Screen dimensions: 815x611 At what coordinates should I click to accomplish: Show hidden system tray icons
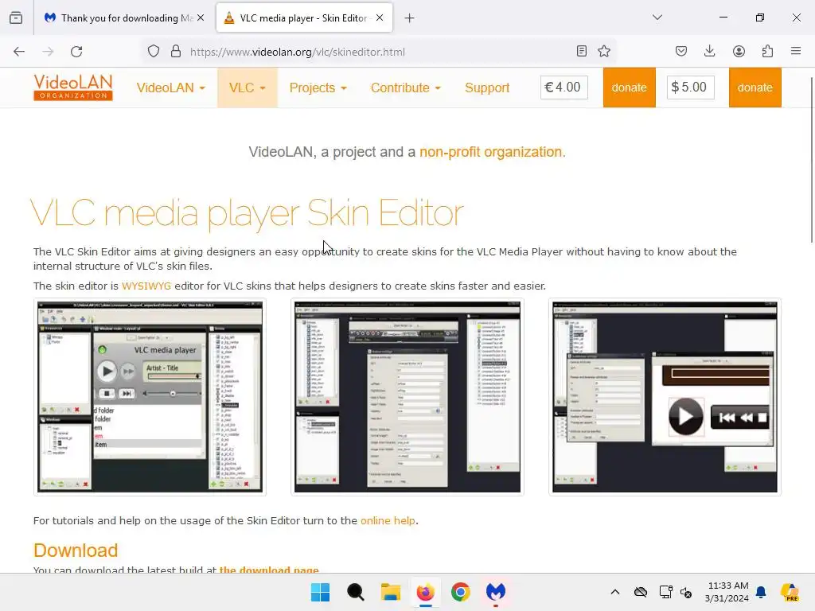[615, 592]
